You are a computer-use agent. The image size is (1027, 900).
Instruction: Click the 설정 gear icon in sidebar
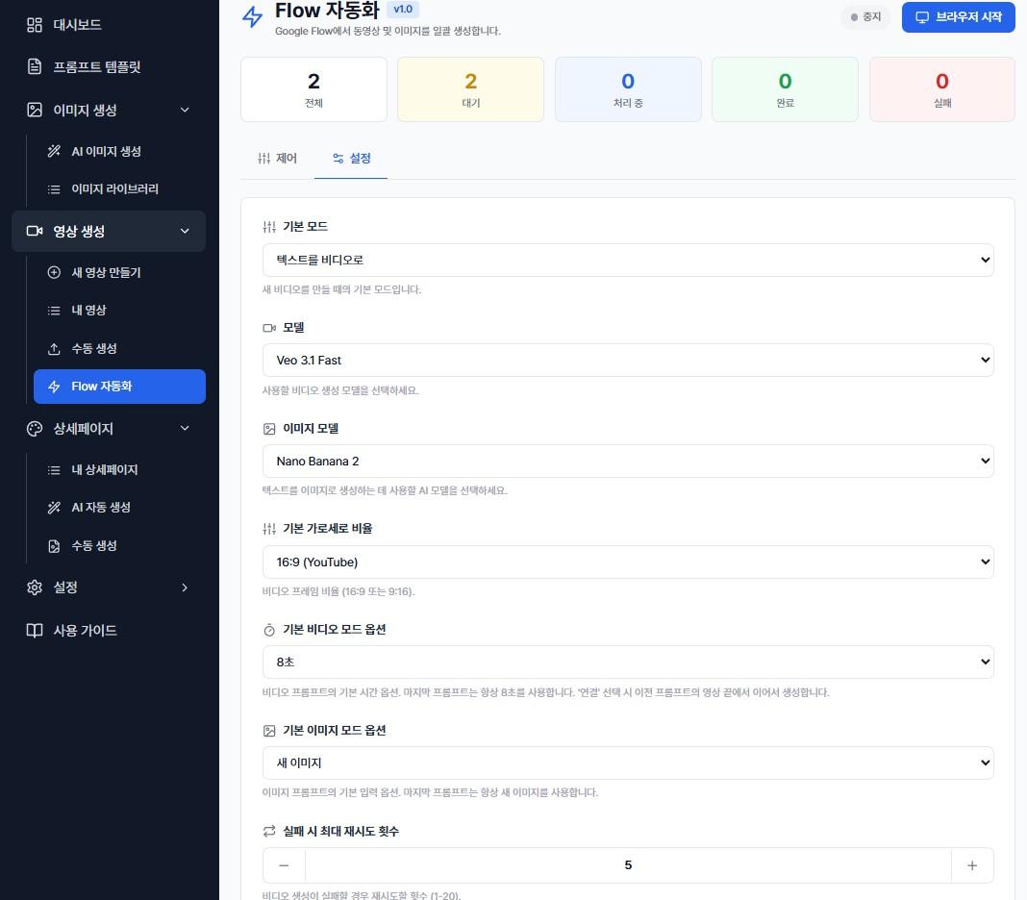point(34,587)
